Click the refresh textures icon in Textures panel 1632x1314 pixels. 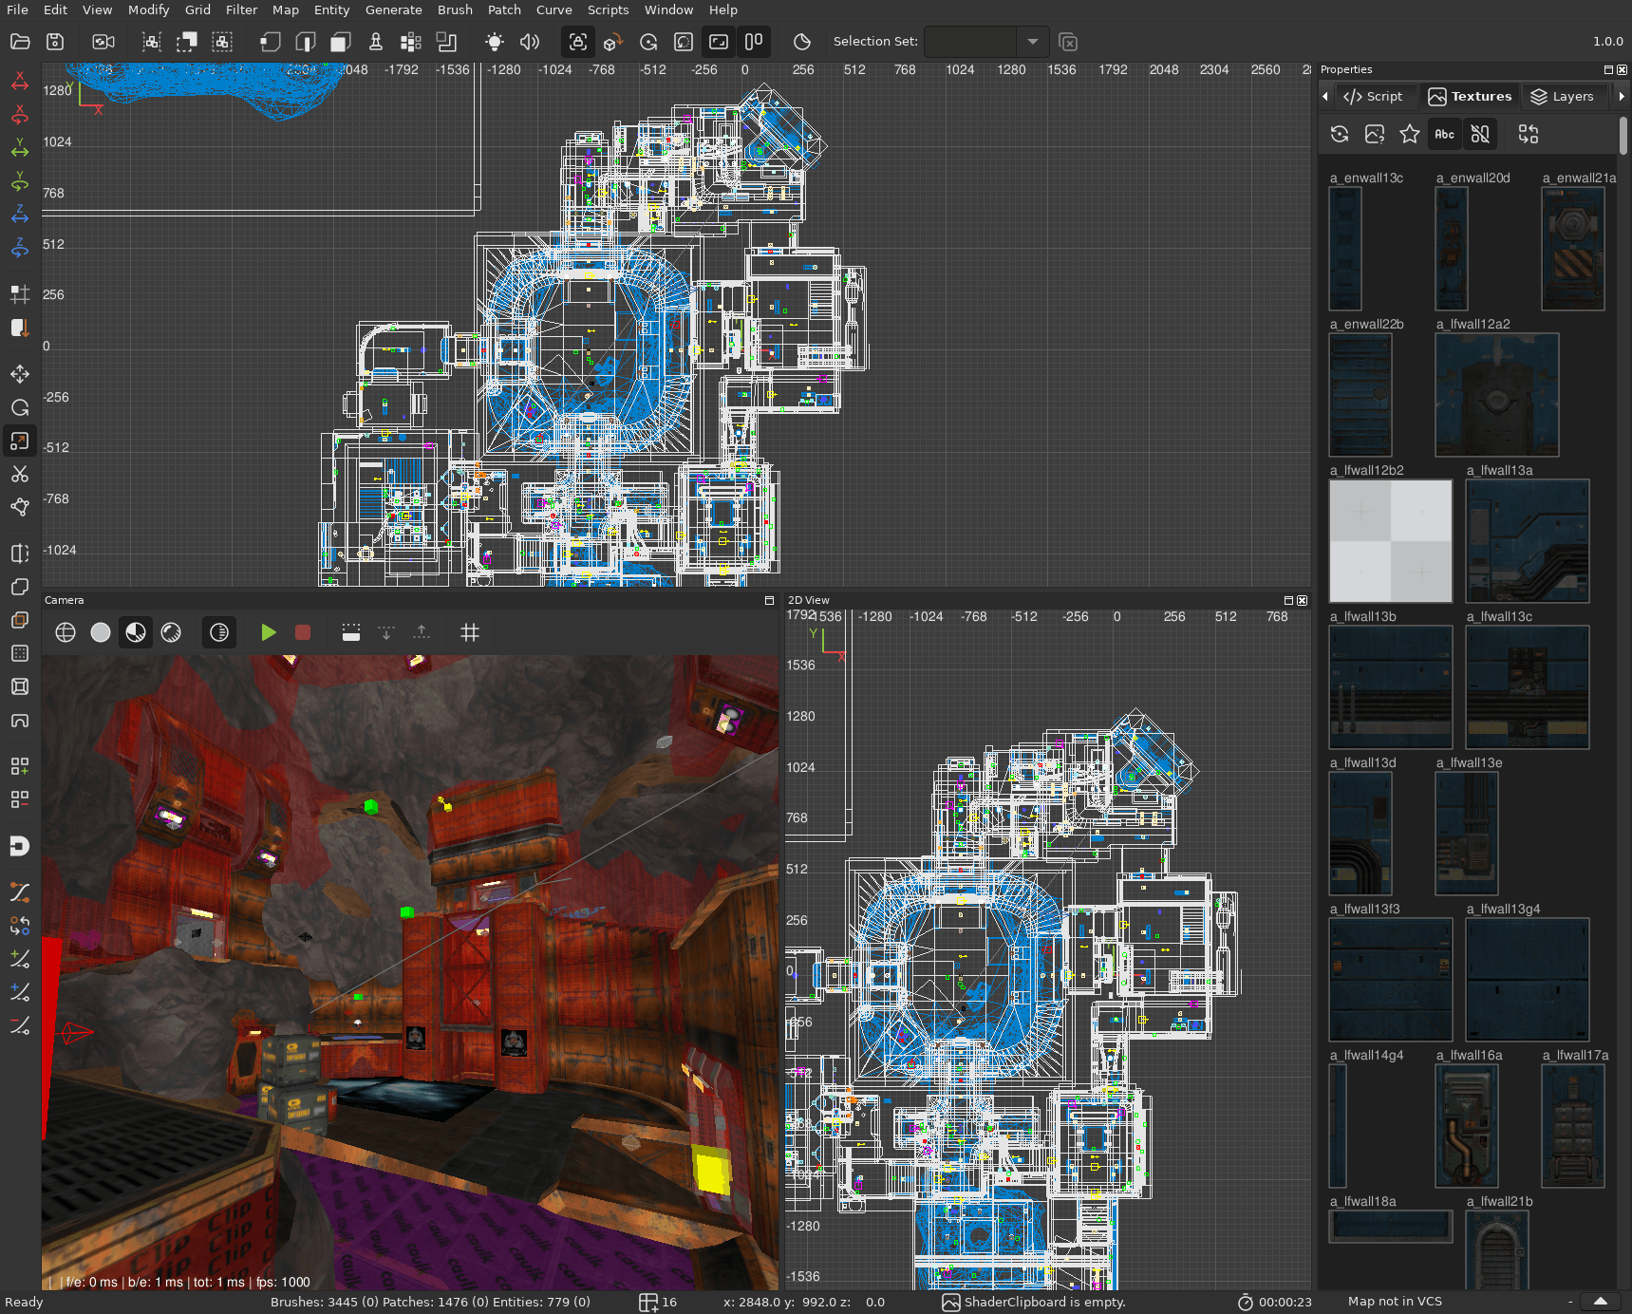1340,134
